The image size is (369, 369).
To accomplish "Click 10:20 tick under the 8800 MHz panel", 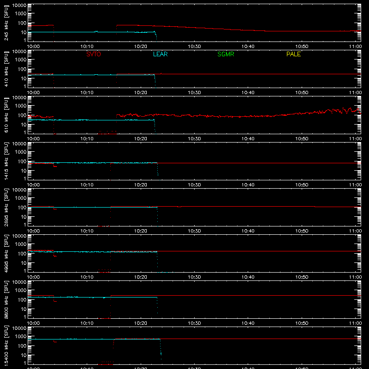I will [x=141, y=323].
